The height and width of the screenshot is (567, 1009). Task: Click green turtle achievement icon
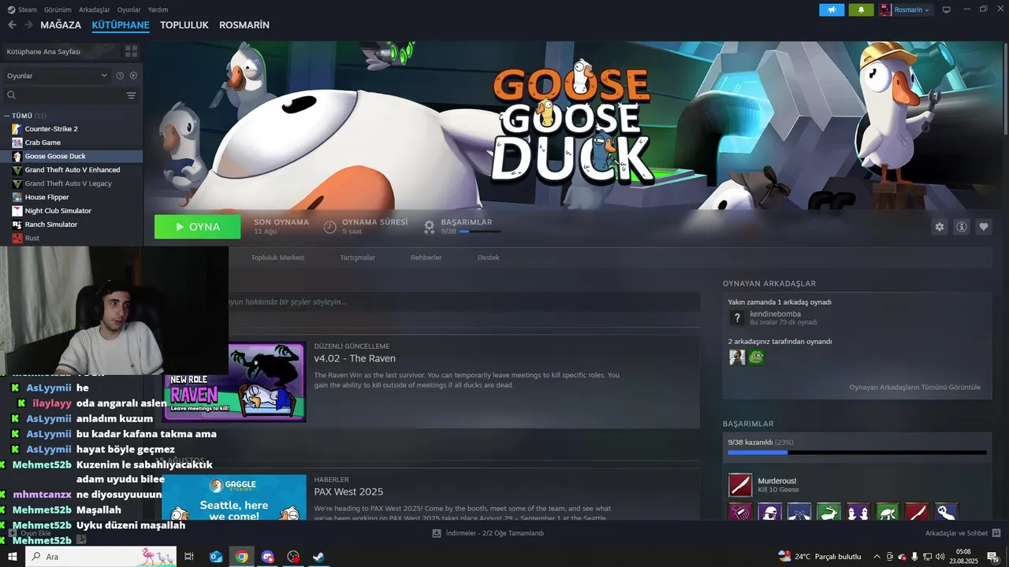tap(888, 512)
